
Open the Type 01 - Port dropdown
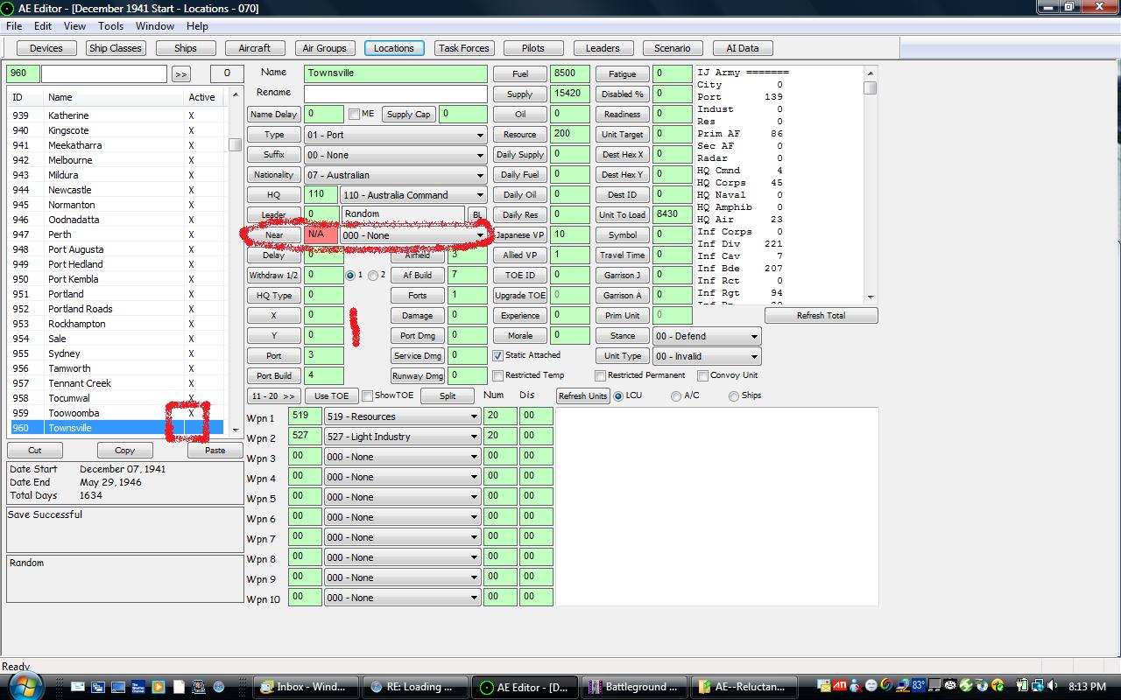(395, 135)
